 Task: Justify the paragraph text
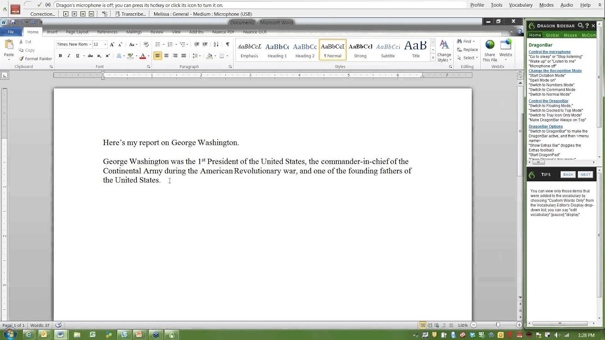click(x=183, y=56)
